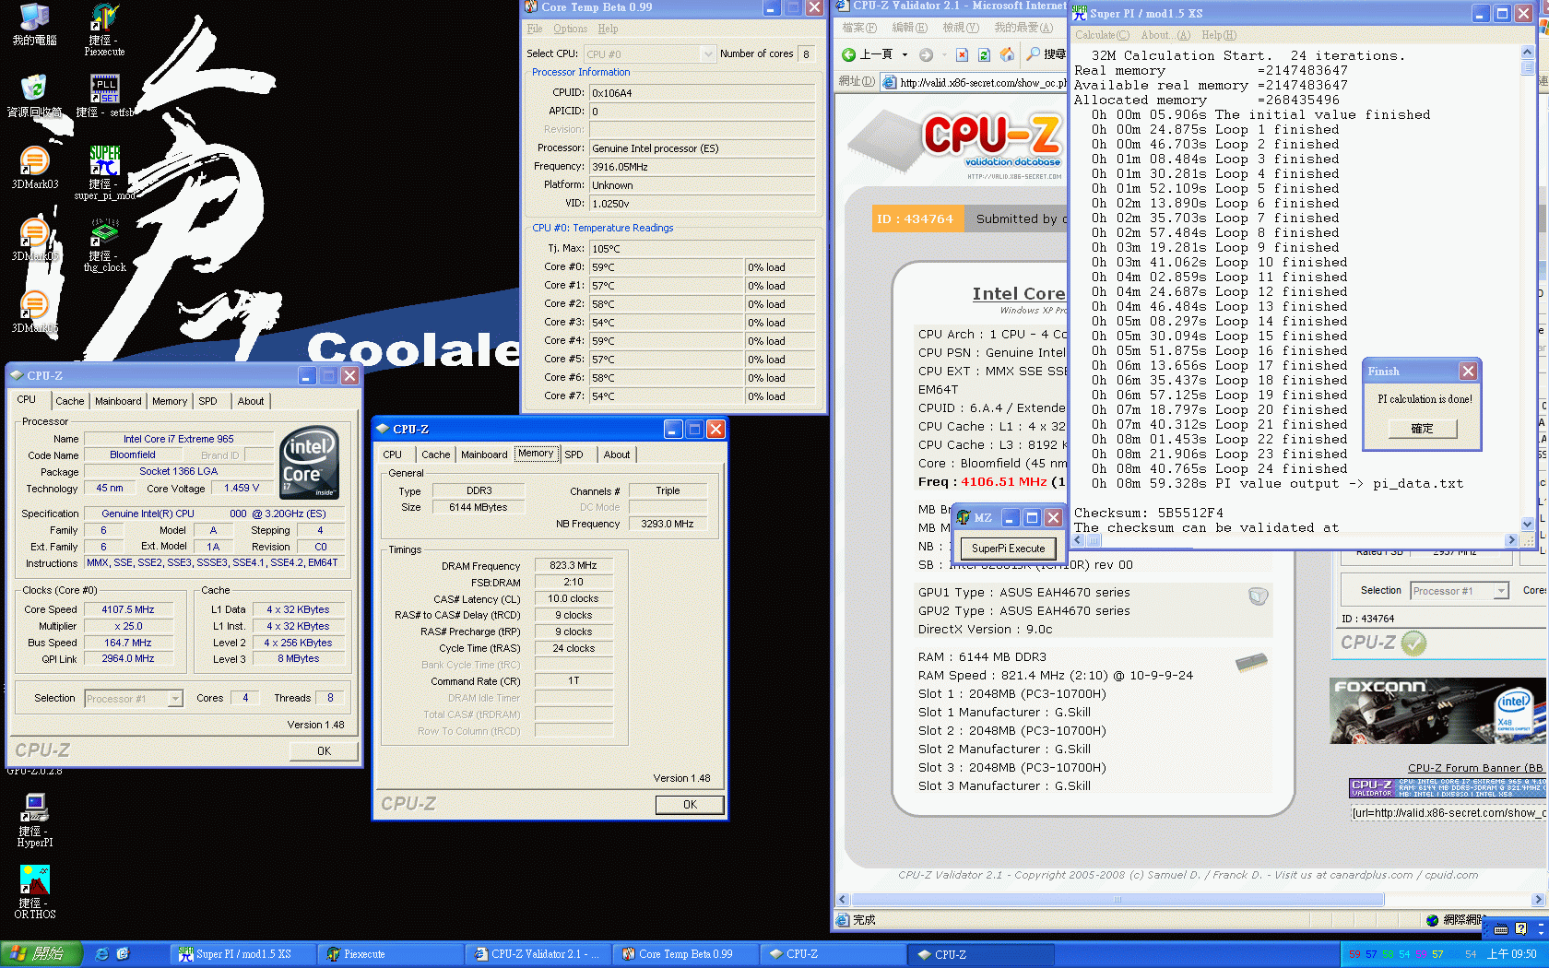This screenshot has width=1549, height=968.
Task: Click the CPU-Z validated green checkmark badge
Action: (1413, 643)
